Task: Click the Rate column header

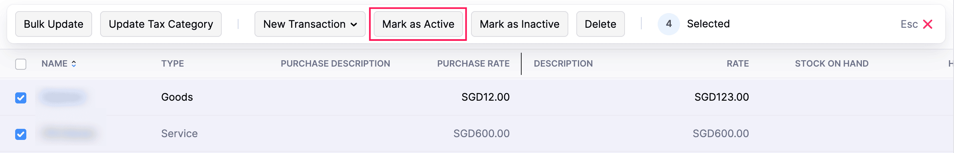Action: (x=737, y=64)
